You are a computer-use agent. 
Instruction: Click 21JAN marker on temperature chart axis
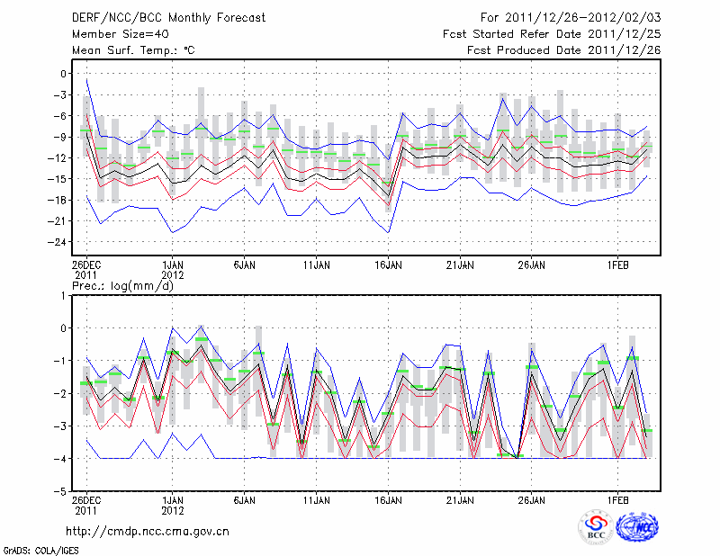(460, 265)
